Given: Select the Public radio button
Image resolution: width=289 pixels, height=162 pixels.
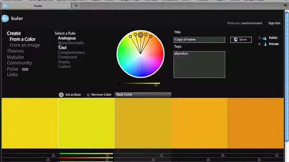Looking at the screenshot, I should 259,38.
